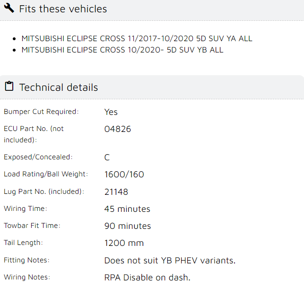Viewport: 304px width, 288px height.
Task: Click the 1200 mm tail length value
Action: click(x=124, y=243)
